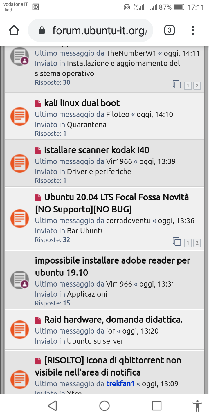The width and height of the screenshot is (209, 418).
Task: Open the Bar Ubuntu forum section
Action: pos(86,231)
